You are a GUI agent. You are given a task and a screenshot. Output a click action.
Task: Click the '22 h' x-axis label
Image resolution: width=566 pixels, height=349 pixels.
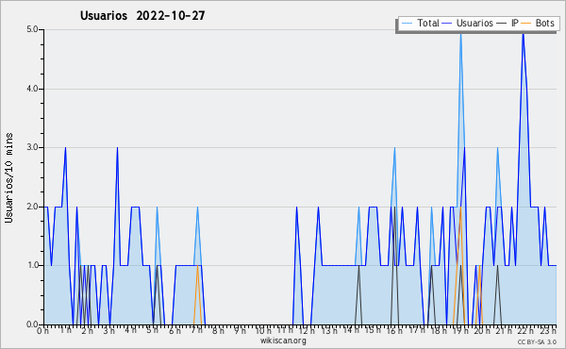coord(525,331)
